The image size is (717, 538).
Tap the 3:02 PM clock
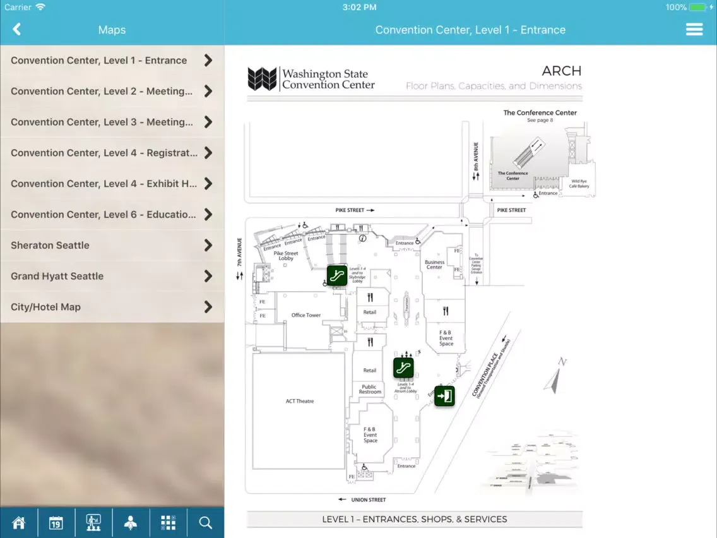(359, 7)
